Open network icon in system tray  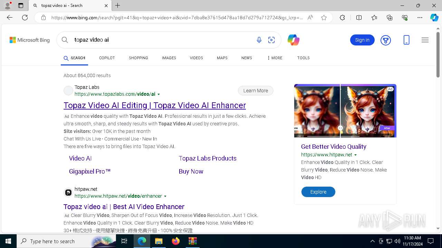[x=389, y=241]
